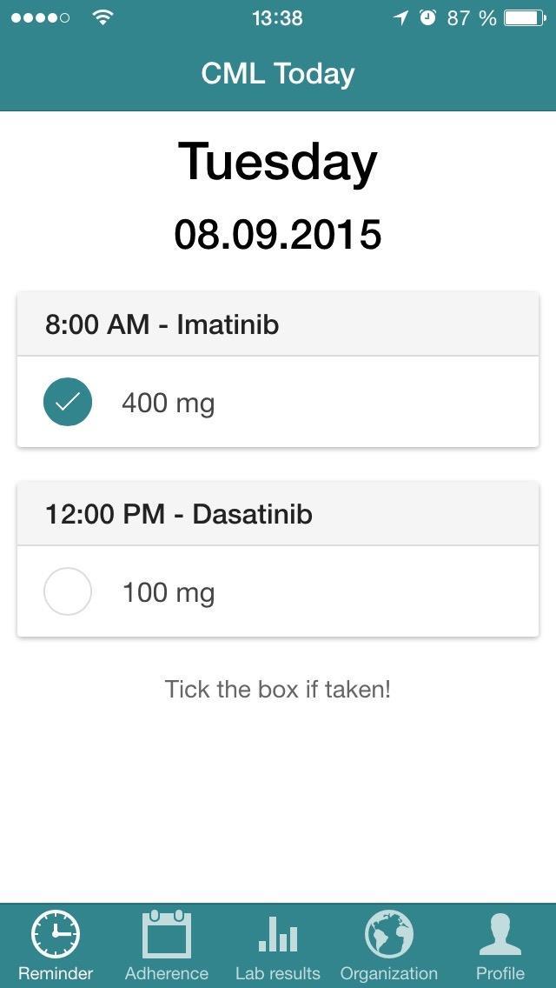This screenshot has height=988, width=556.
Task: Open the Reminder clock icon
Action: coord(56,936)
